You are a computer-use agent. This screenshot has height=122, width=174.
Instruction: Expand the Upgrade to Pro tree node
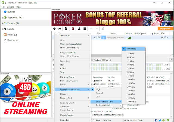click(2, 18)
